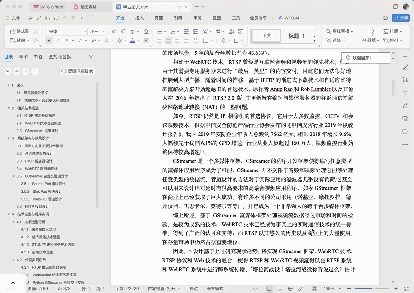Click the eye-protection icon in status bar

(255, 288)
